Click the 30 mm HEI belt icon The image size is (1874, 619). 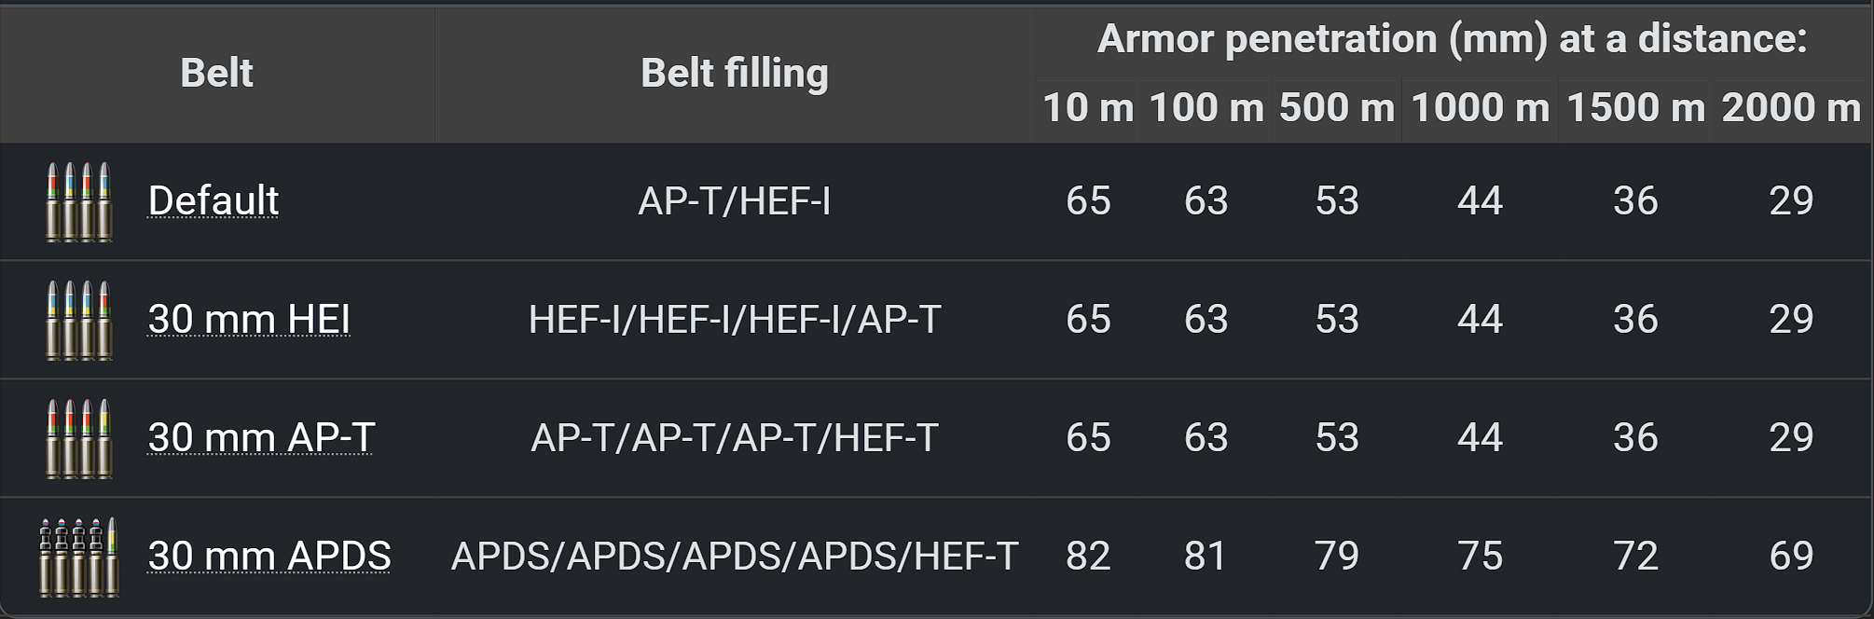79,320
